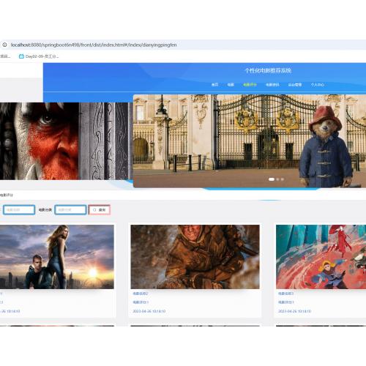Select the third carousel indicator dot
Image resolution: width=366 pixels, height=366 pixels.
[x=283, y=179]
